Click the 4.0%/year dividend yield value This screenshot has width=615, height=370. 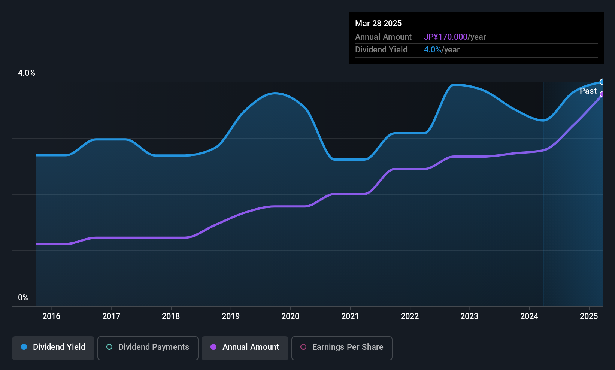click(442, 50)
